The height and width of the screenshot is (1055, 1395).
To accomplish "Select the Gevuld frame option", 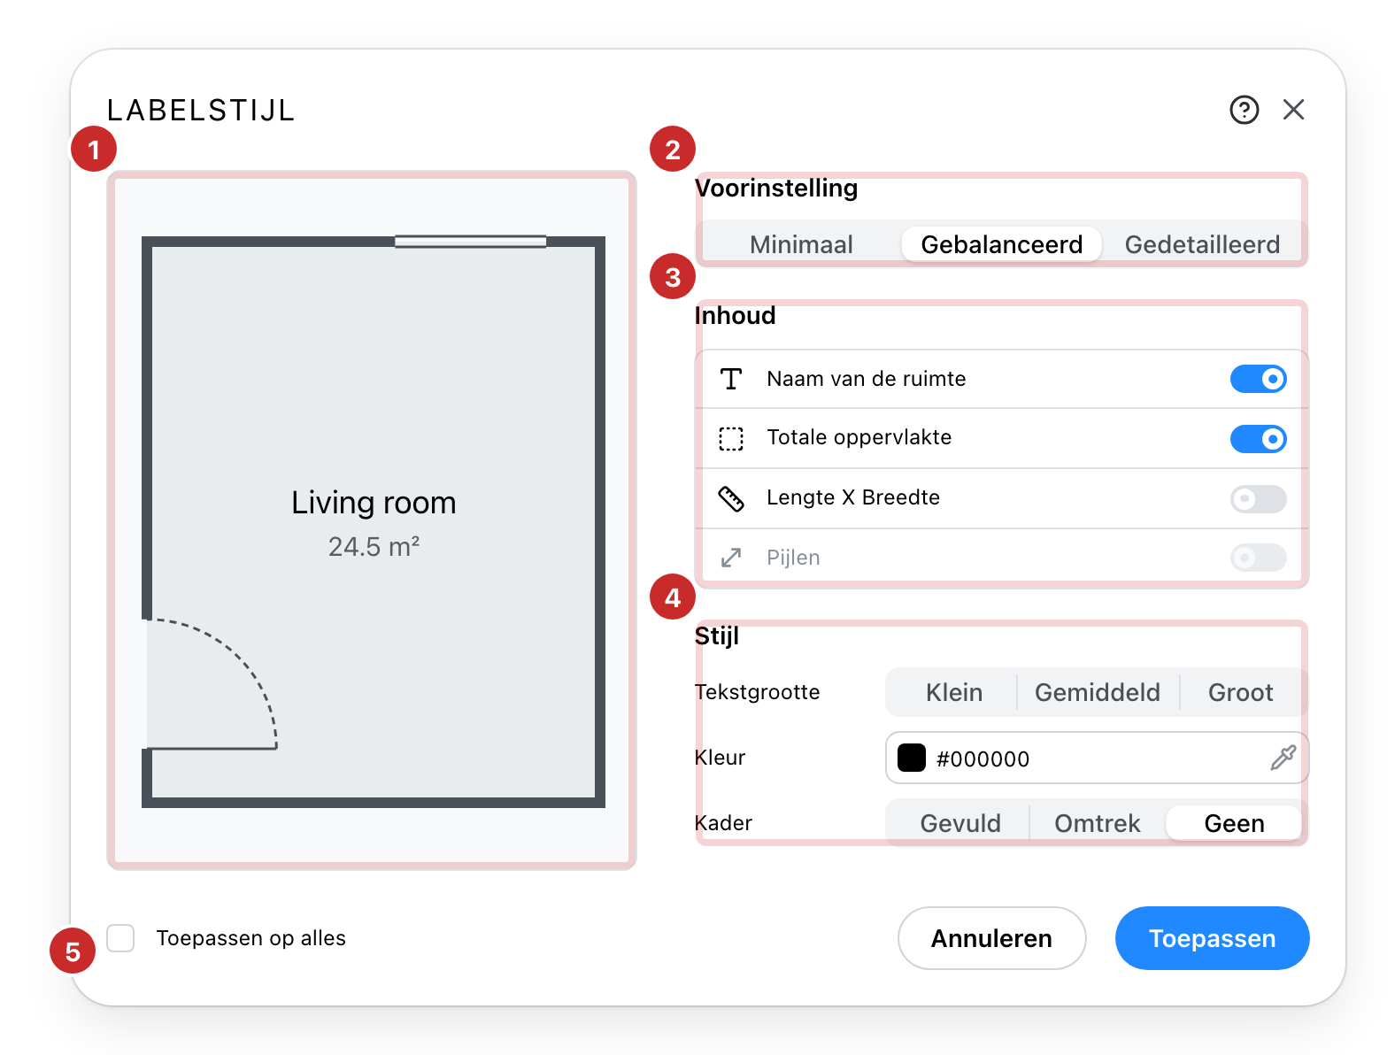I will 960,823.
